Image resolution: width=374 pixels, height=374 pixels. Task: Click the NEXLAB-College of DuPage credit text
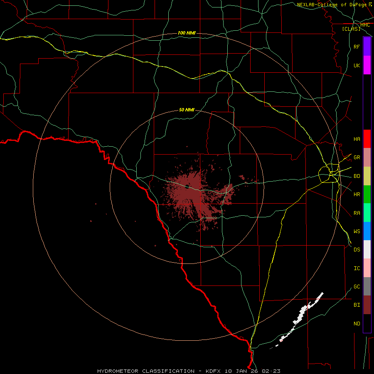coord(332,4)
